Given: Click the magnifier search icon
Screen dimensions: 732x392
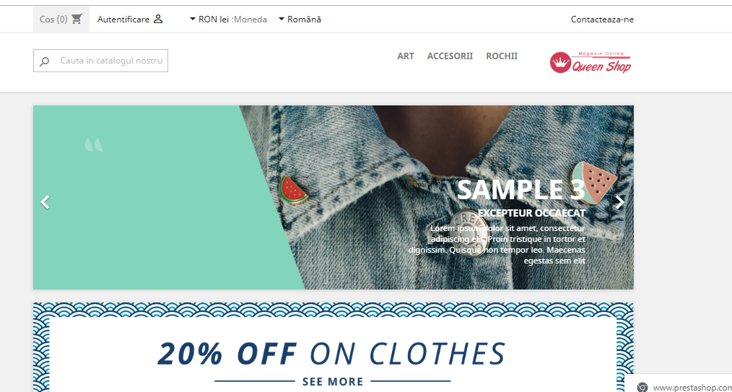Looking at the screenshot, I should [x=44, y=61].
